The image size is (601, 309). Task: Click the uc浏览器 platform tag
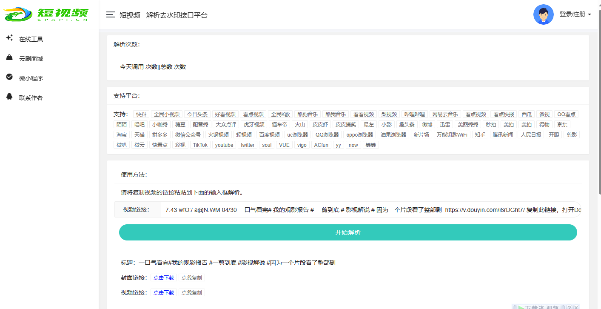[298, 135]
